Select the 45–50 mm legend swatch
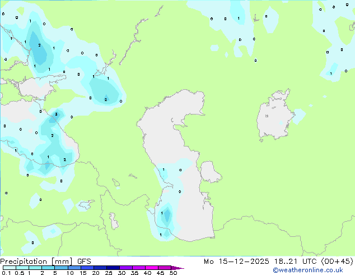This screenshot has height=275, width=355. pos(165,268)
